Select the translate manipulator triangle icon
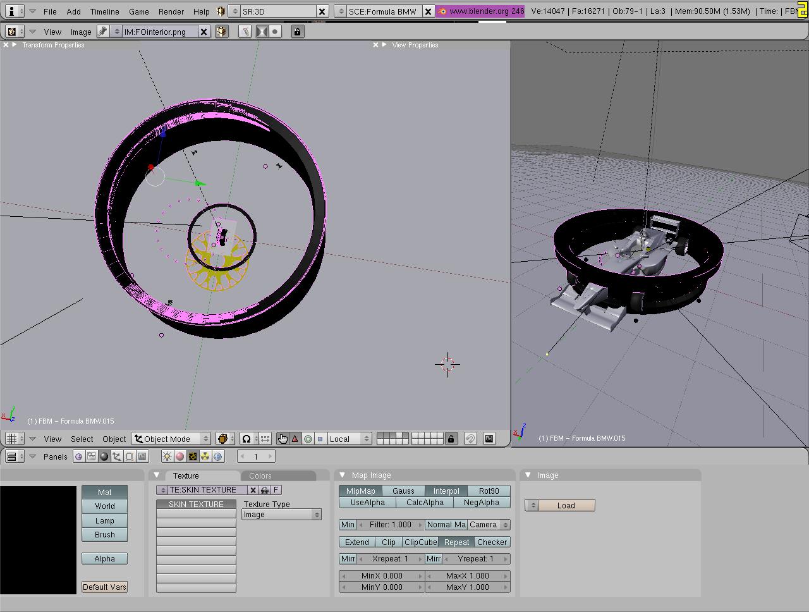The height and width of the screenshot is (612, 809). [295, 439]
